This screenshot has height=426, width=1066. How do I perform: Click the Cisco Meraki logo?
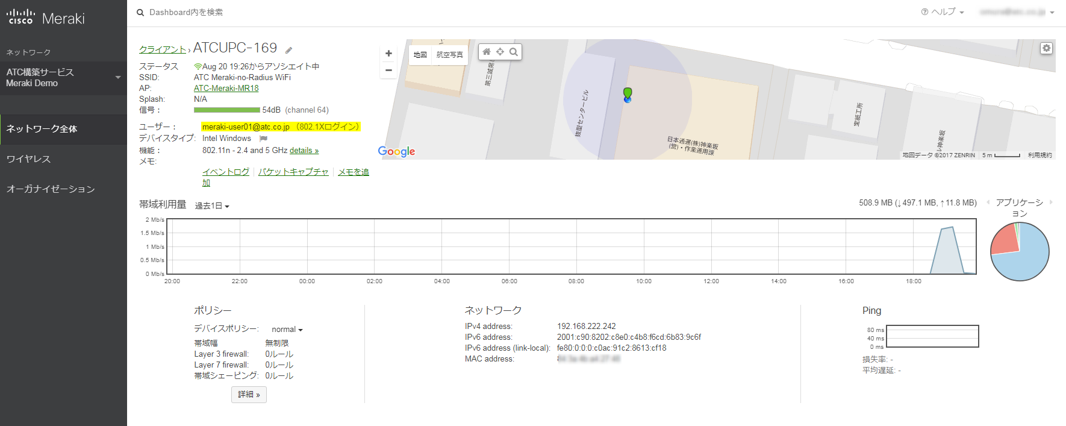coord(45,17)
